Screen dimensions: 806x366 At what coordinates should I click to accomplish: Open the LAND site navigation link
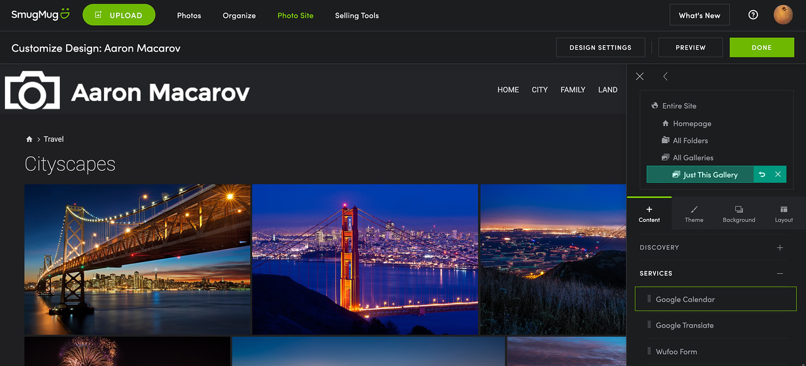click(607, 90)
